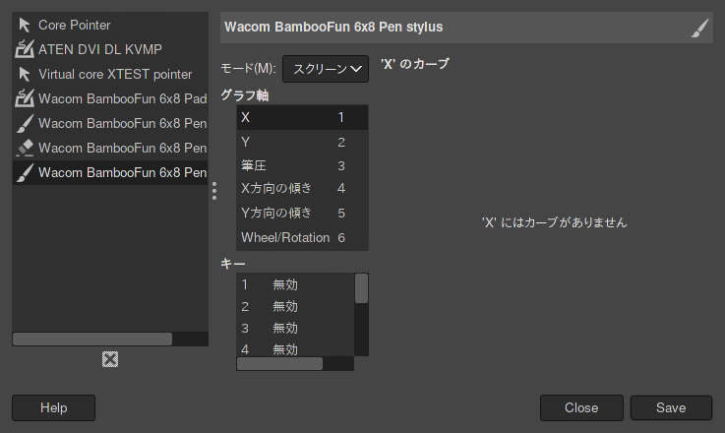The width and height of the screenshot is (725, 433).
Task: Open Help for input devices
Action: [54, 407]
